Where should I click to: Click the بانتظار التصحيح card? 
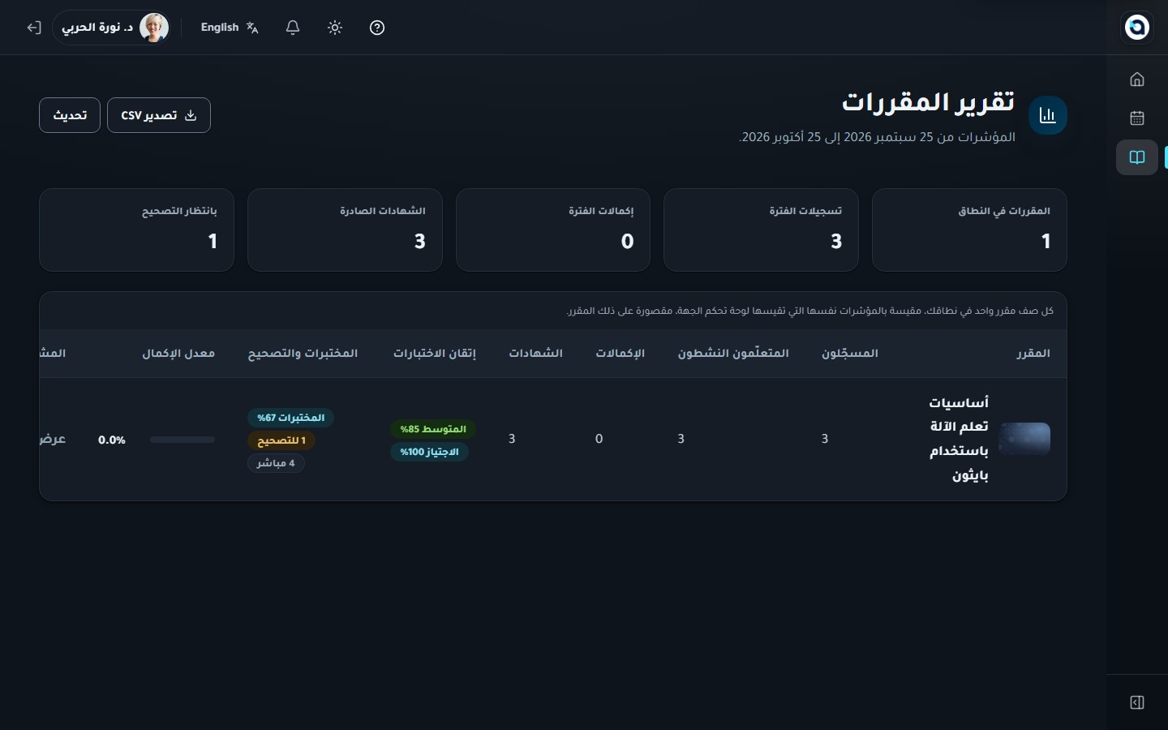(x=136, y=230)
